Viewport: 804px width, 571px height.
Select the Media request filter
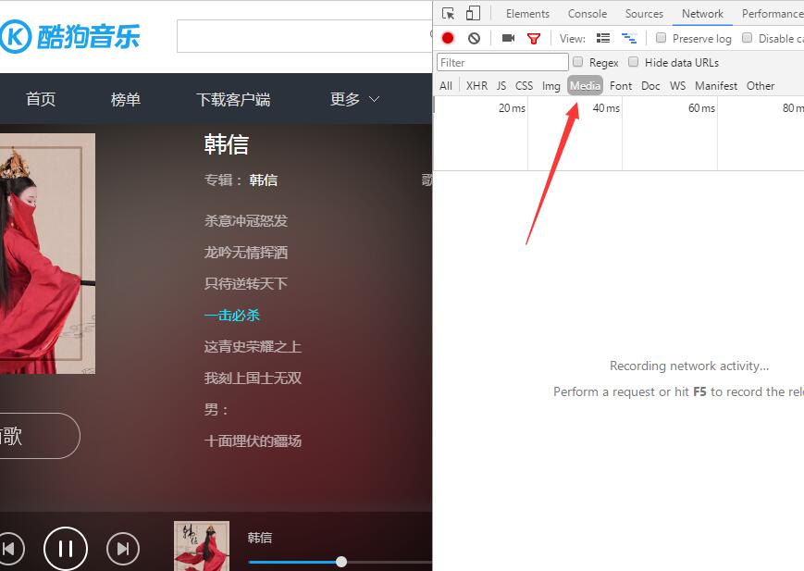click(x=584, y=85)
